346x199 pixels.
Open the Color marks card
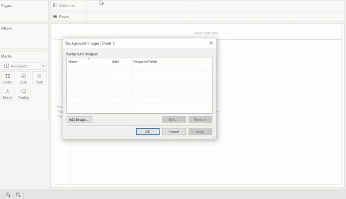pos(8,78)
